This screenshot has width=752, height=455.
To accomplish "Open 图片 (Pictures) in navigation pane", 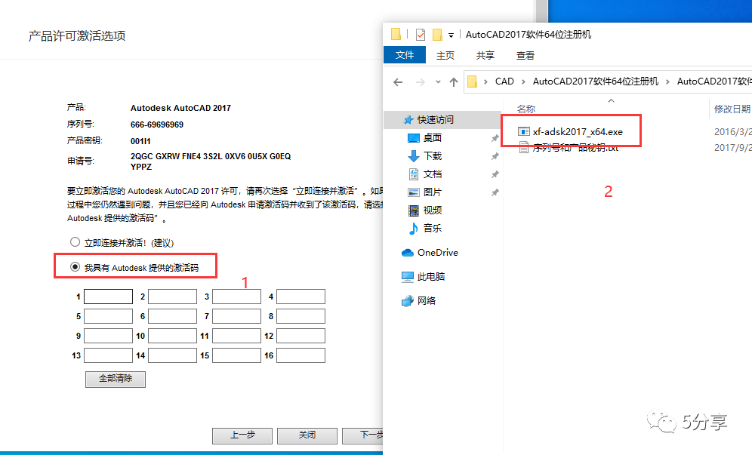I will coord(432,192).
